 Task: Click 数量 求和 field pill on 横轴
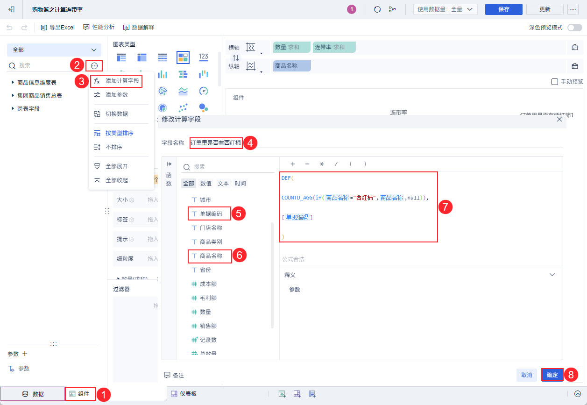coord(292,47)
